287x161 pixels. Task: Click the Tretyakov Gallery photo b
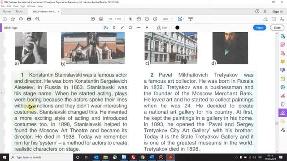pos(93,48)
